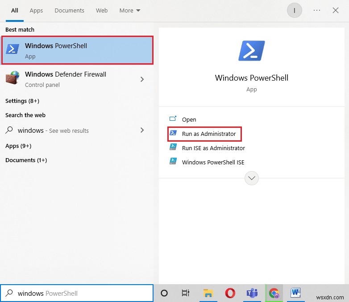Image resolution: width=349 pixels, height=302 pixels.
Task: Click the Run ISE as Administrator icon
Action: click(173, 147)
